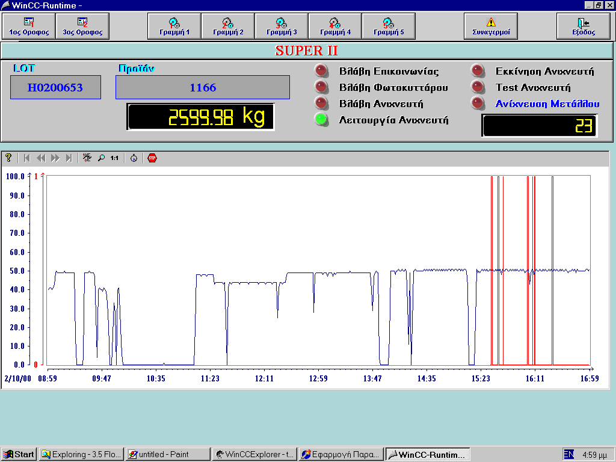This screenshot has width=616, height=462.
Task: Switch to Γραμμή 3 screen
Action: [x=282, y=26]
